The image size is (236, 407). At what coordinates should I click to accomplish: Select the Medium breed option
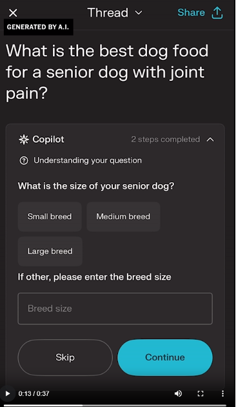pyautogui.click(x=123, y=216)
